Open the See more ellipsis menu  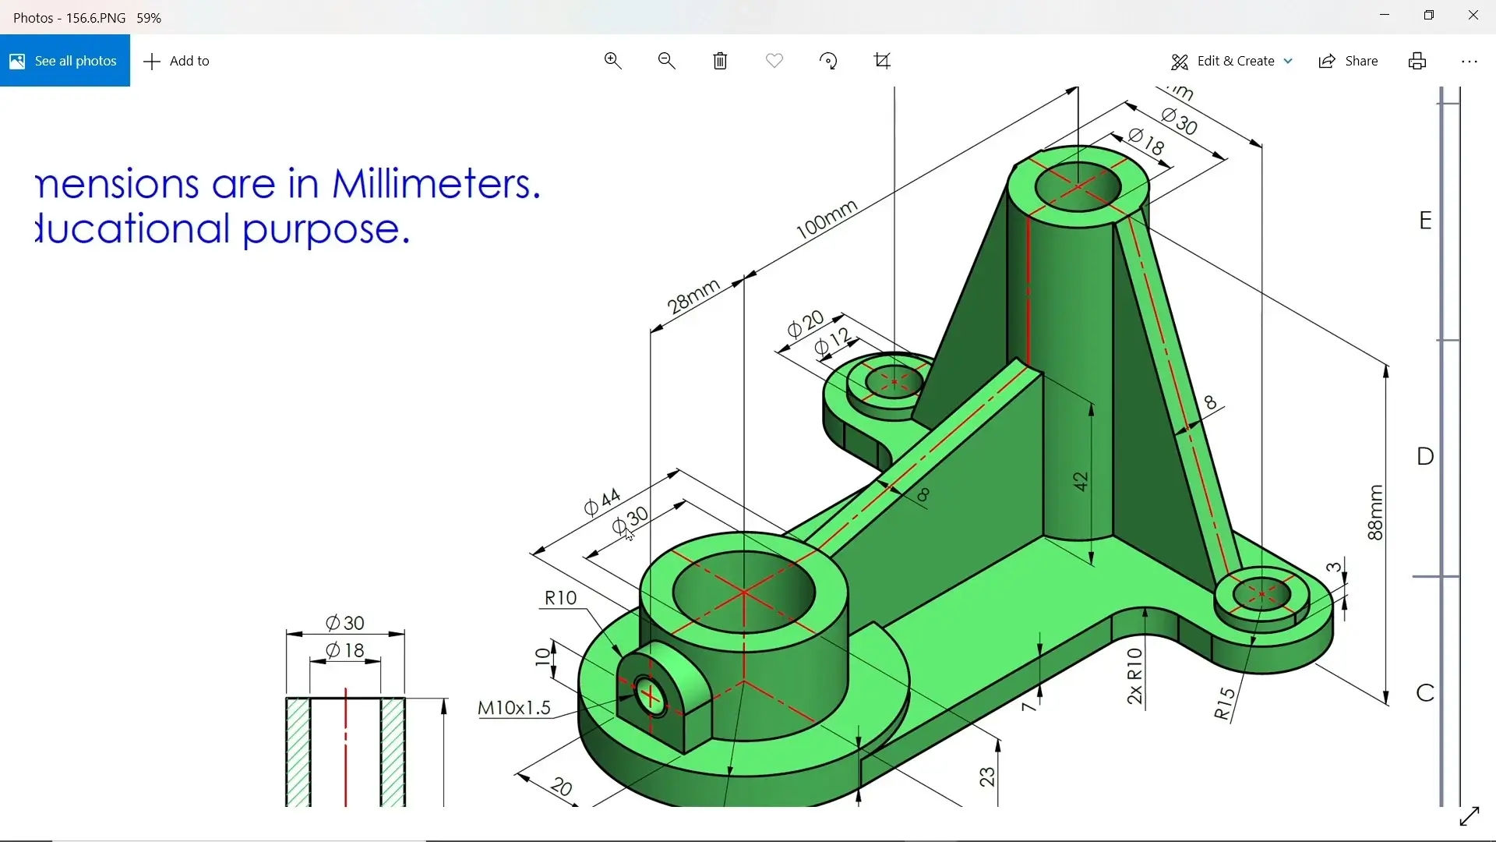point(1470,60)
